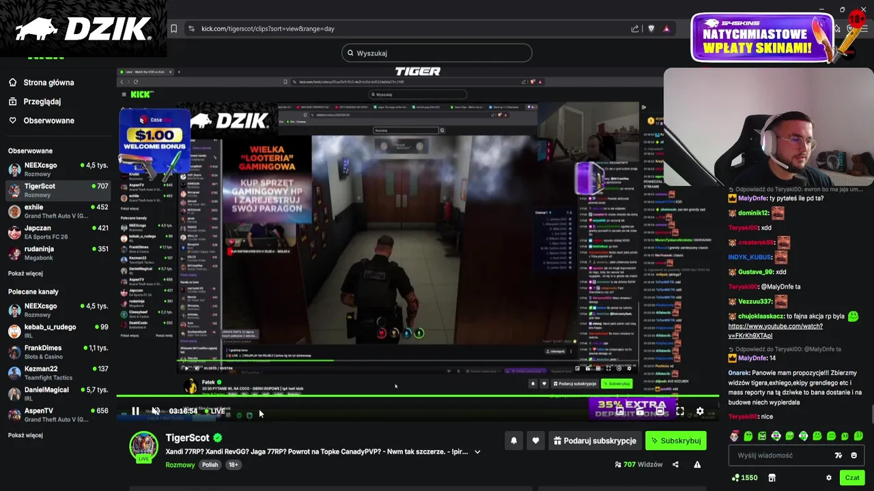
Task: Expand the stream title chevron
Action: (x=477, y=451)
